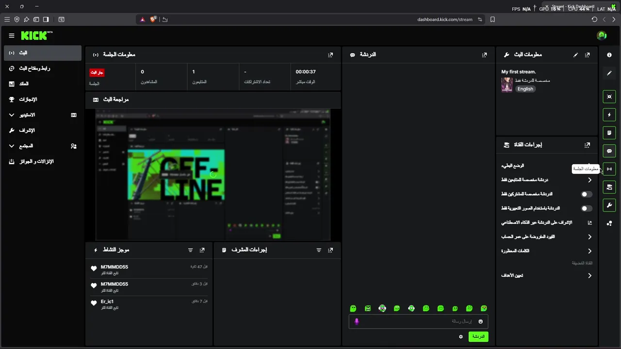Viewport: 621px width, 349px height.
Task: Click the English language tag
Action: [x=525, y=89]
